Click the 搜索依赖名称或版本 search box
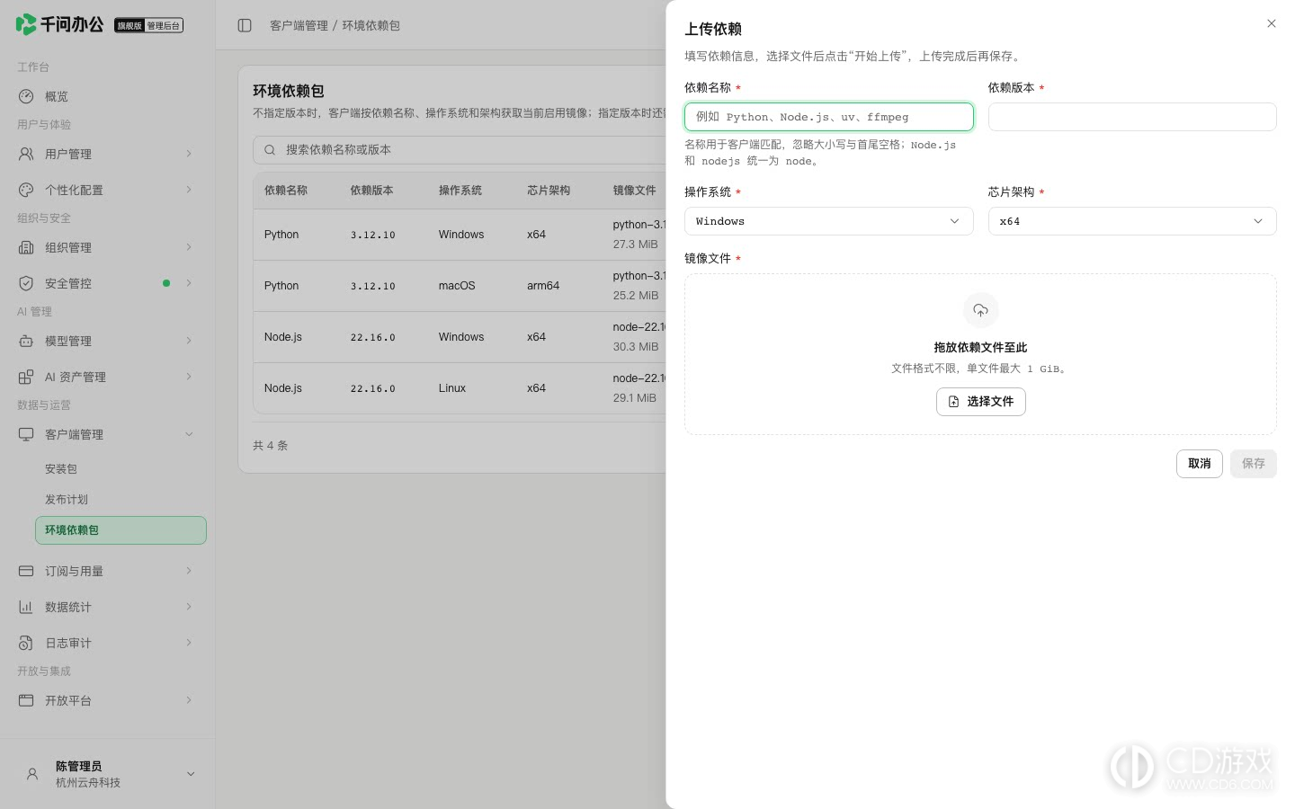Viewport: 1295px width, 809px height. (460, 150)
